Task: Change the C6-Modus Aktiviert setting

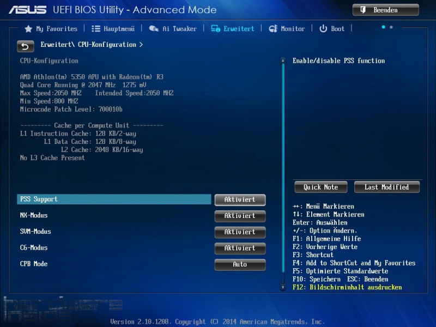Action: [x=240, y=248]
